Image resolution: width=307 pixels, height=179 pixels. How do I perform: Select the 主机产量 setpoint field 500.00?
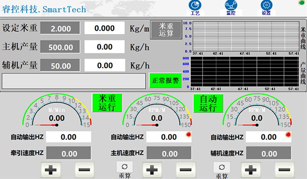click(60, 47)
